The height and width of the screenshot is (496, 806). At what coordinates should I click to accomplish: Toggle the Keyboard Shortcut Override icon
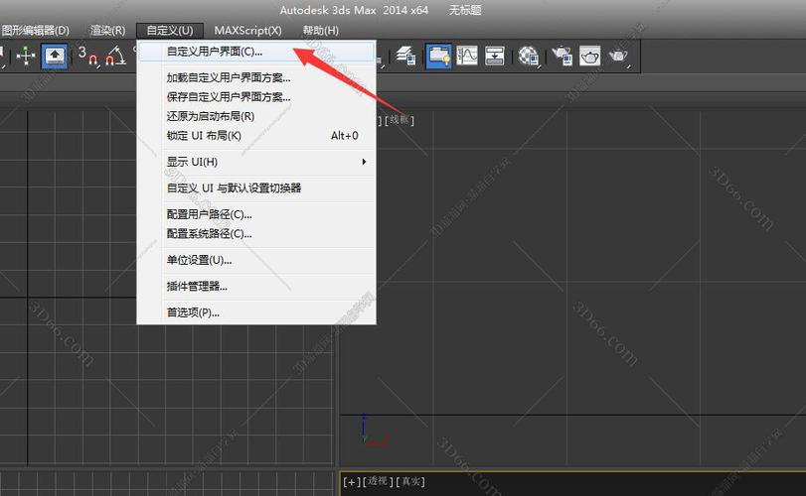pos(54,56)
